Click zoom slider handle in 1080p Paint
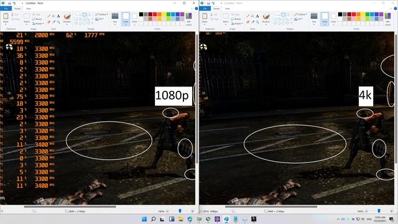This screenshot has height=224, width=398. (x=180, y=211)
